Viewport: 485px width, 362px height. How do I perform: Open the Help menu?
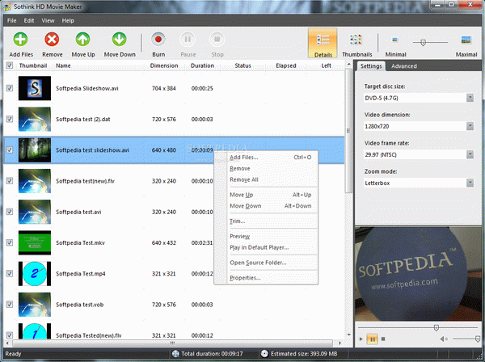(68, 21)
